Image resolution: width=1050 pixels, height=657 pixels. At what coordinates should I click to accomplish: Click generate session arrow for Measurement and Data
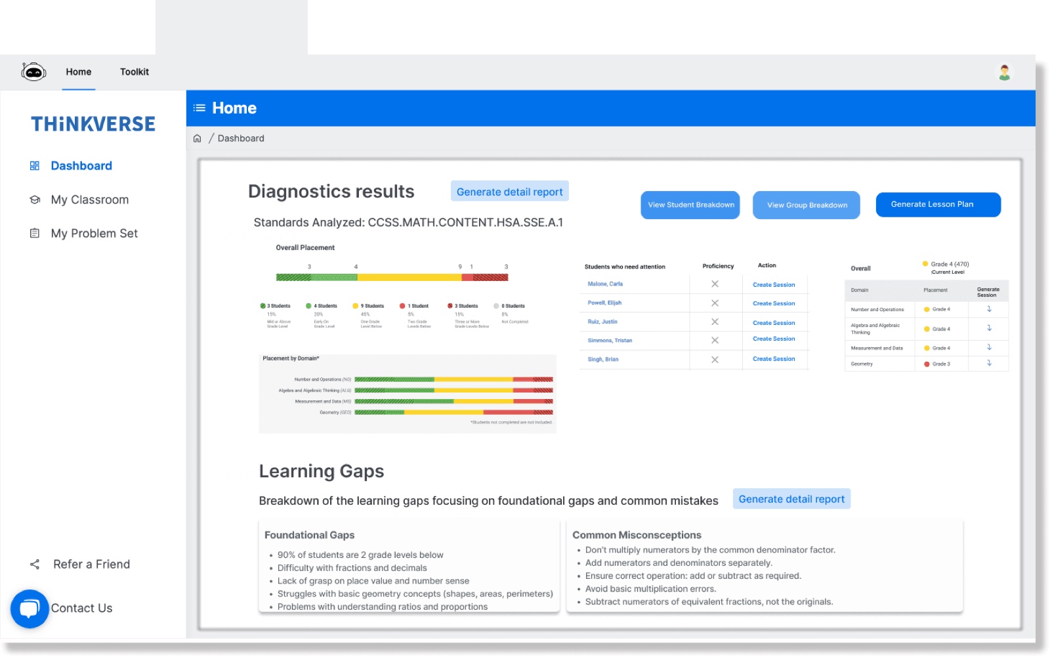pyautogui.click(x=989, y=347)
